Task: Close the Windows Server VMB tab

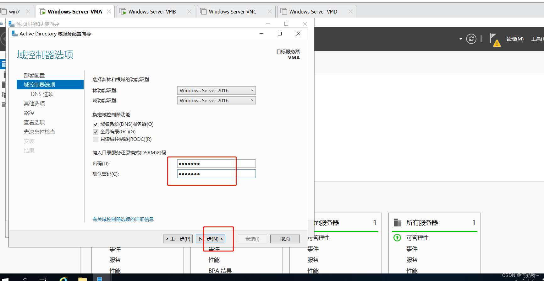Action: pos(189,12)
